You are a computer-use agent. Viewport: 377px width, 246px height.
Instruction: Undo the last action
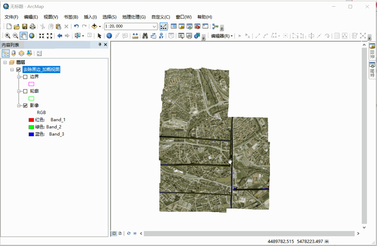click(x=76, y=26)
